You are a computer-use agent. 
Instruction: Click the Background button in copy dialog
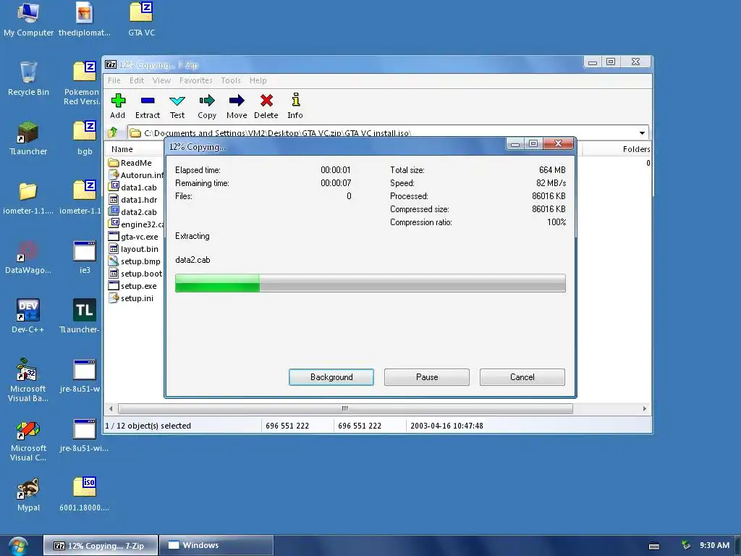[331, 376]
